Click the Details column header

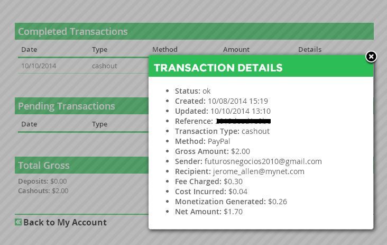(x=310, y=49)
